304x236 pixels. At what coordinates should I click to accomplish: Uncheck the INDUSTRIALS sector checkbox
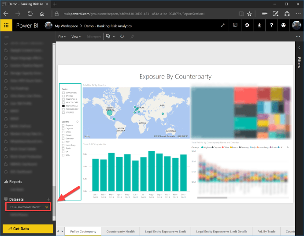pos(63,106)
